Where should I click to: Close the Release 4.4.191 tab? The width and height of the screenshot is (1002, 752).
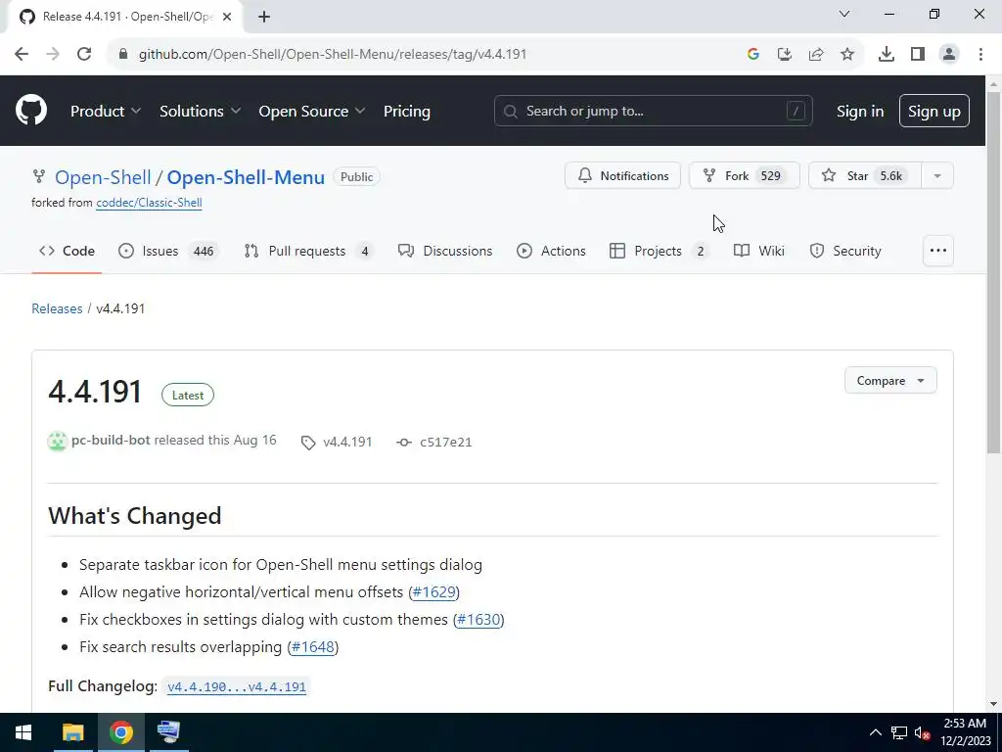coord(227,17)
